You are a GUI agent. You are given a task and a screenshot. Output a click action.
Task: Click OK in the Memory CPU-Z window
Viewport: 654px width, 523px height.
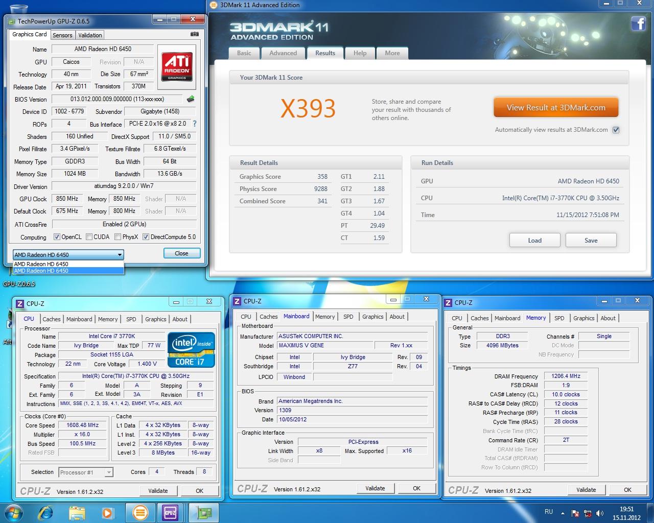(628, 490)
